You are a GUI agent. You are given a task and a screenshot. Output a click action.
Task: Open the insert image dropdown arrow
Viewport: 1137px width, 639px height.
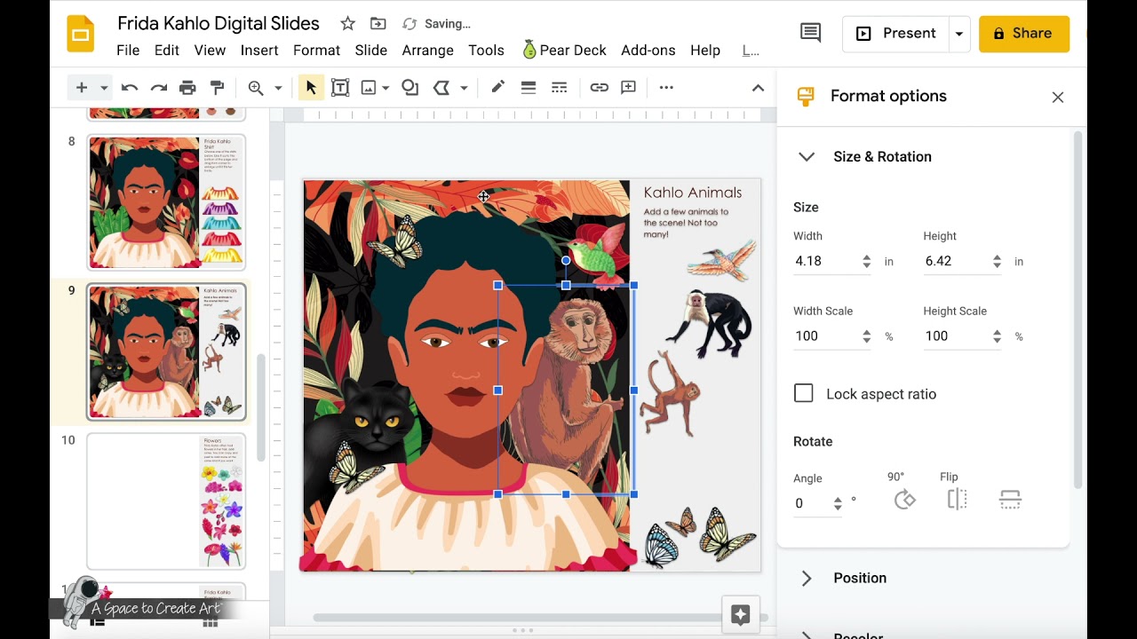[x=386, y=88]
